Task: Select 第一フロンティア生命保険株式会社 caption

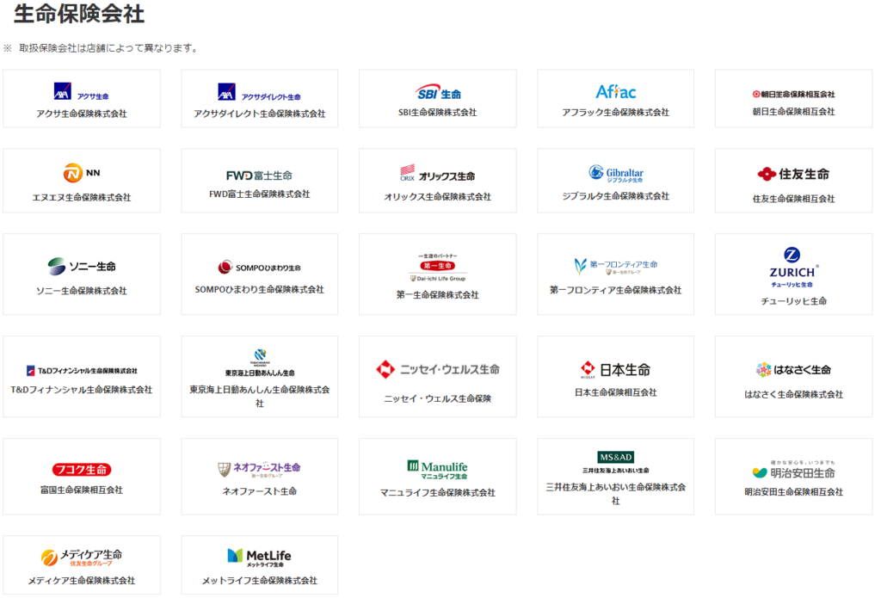Action: click(x=616, y=290)
